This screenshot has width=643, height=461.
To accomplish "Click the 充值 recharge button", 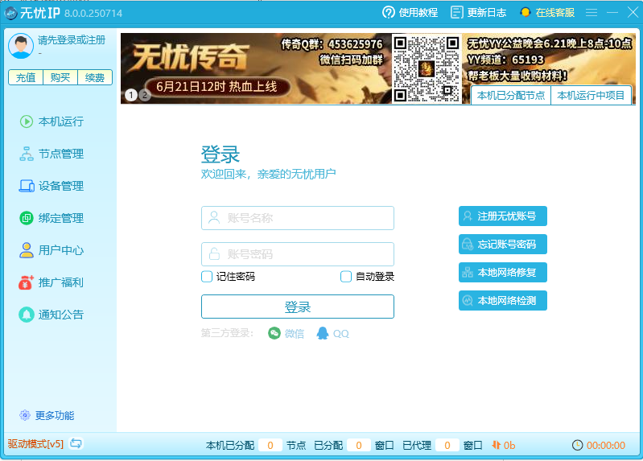I will coord(26,77).
